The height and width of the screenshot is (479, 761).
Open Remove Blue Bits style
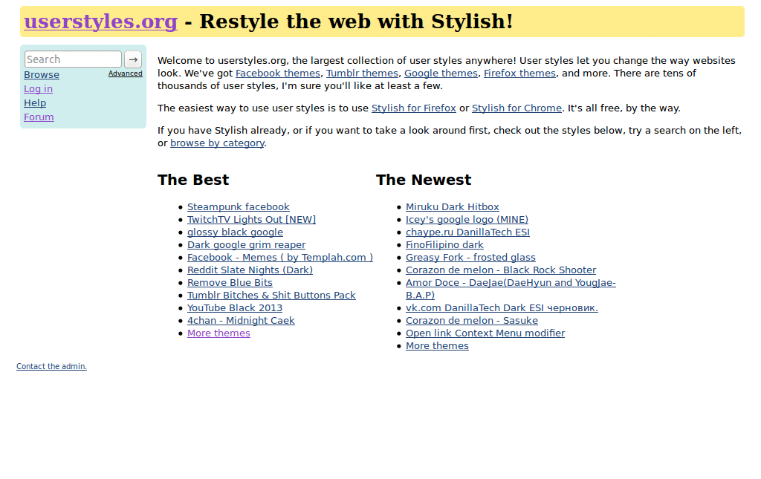click(230, 283)
